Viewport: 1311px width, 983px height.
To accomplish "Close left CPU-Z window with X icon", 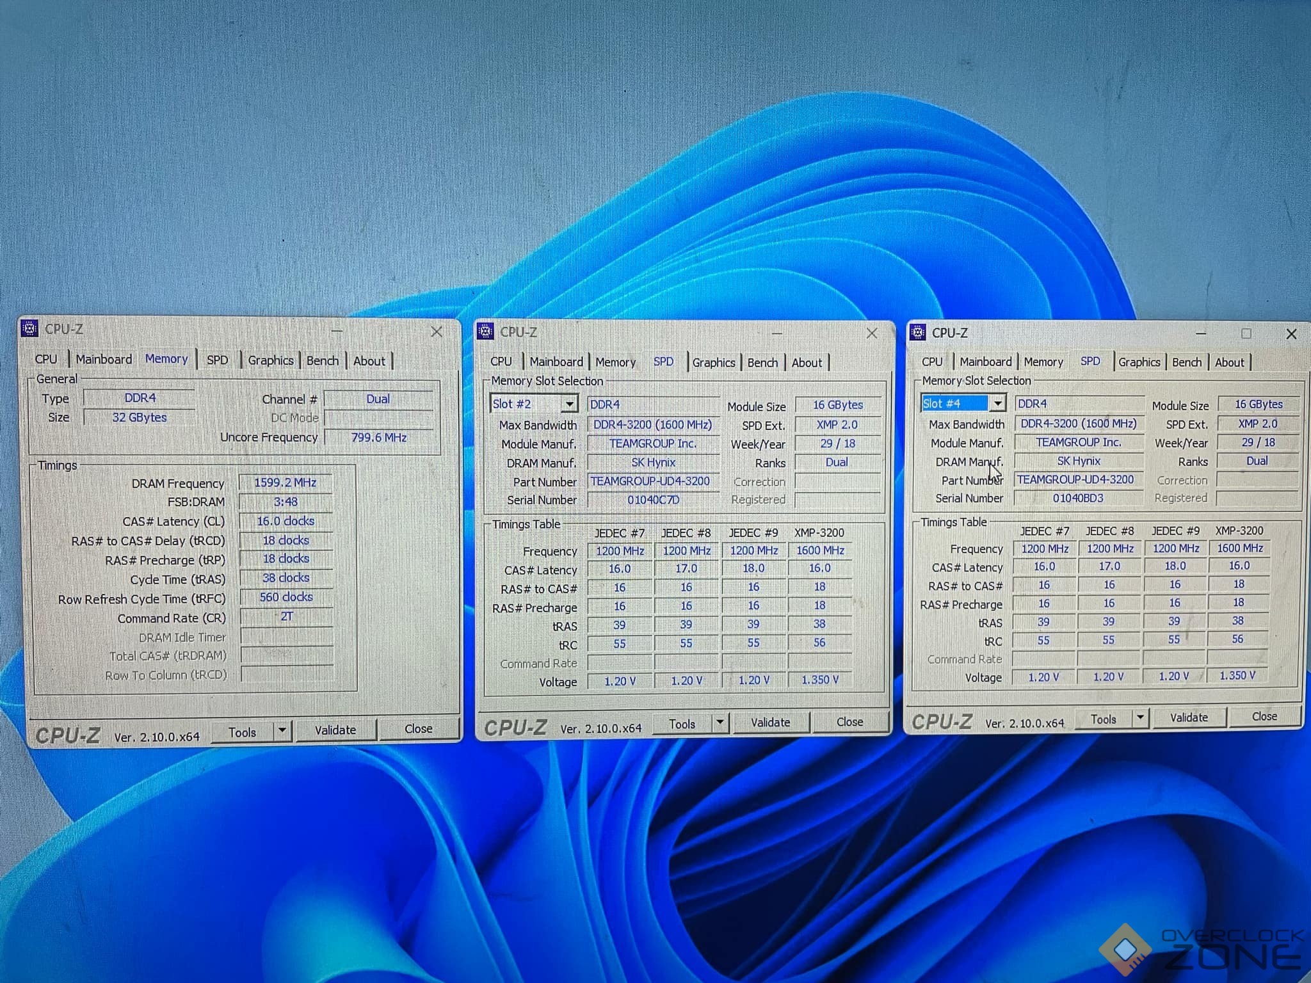I will coord(437,332).
